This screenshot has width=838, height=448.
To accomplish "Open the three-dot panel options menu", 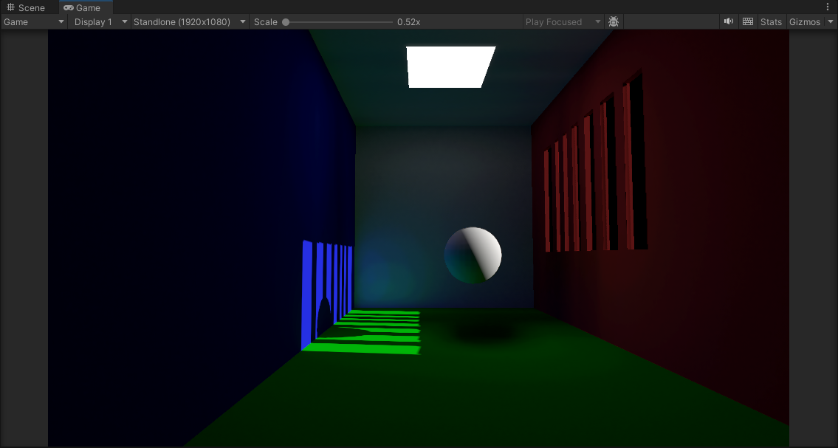I will pyautogui.click(x=828, y=7).
